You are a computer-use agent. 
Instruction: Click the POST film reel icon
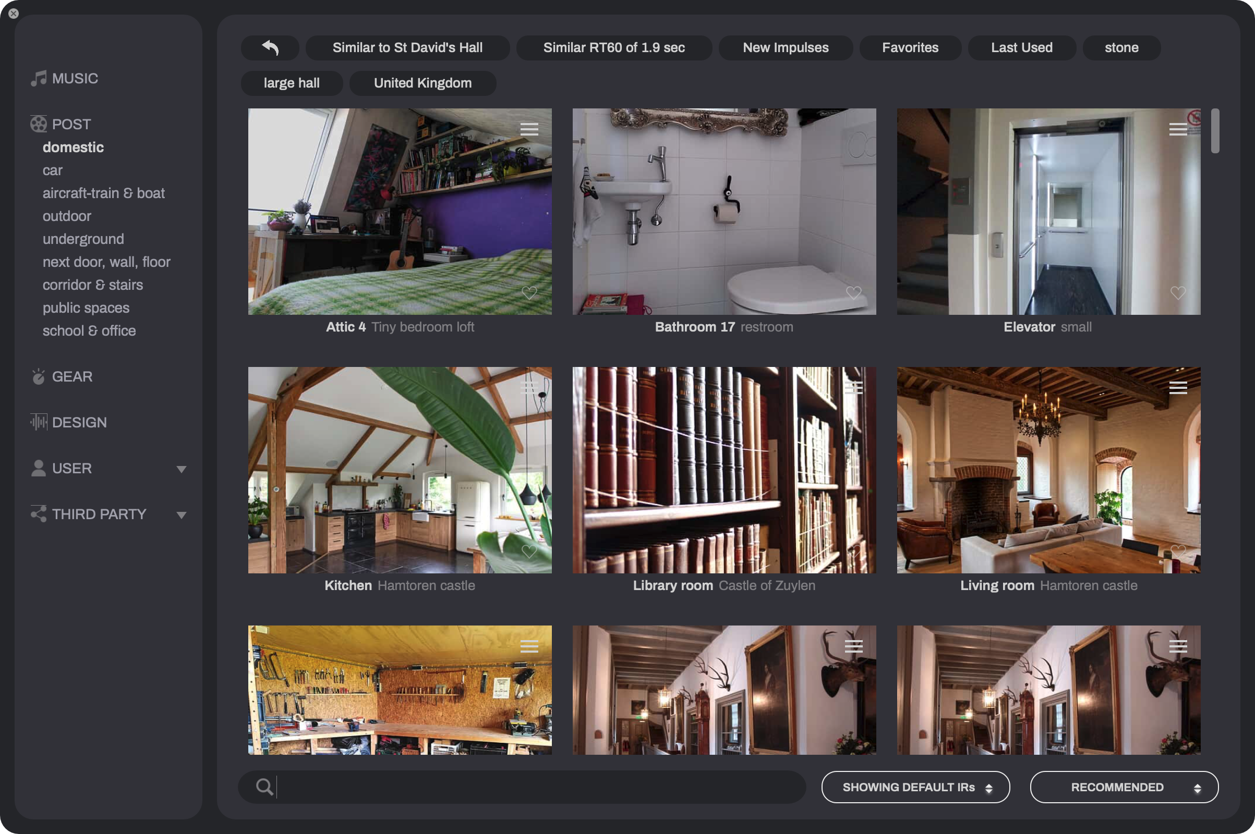(x=38, y=124)
